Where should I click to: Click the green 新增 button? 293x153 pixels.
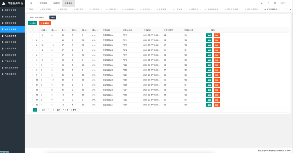click(x=32, y=23)
